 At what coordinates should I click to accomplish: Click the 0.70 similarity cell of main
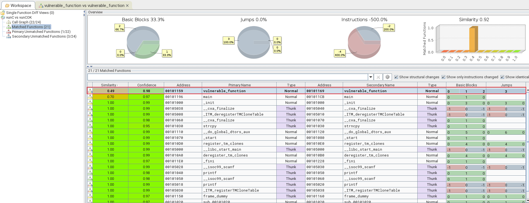point(111,97)
